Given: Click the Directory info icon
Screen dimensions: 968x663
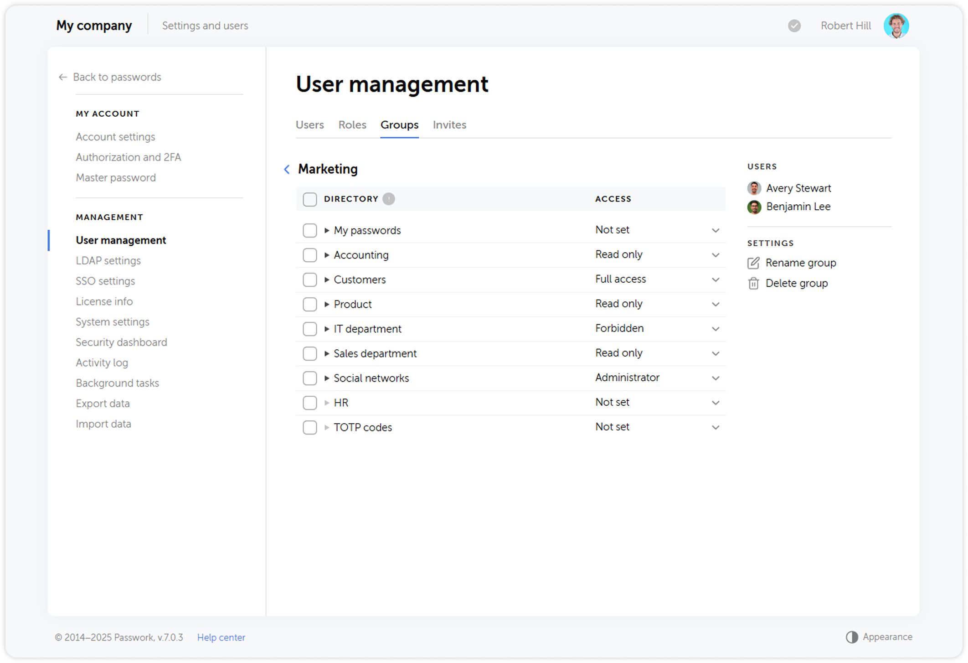Looking at the screenshot, I should (x=389, y=199).
